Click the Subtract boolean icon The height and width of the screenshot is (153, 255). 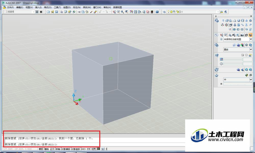click(238, 29)
